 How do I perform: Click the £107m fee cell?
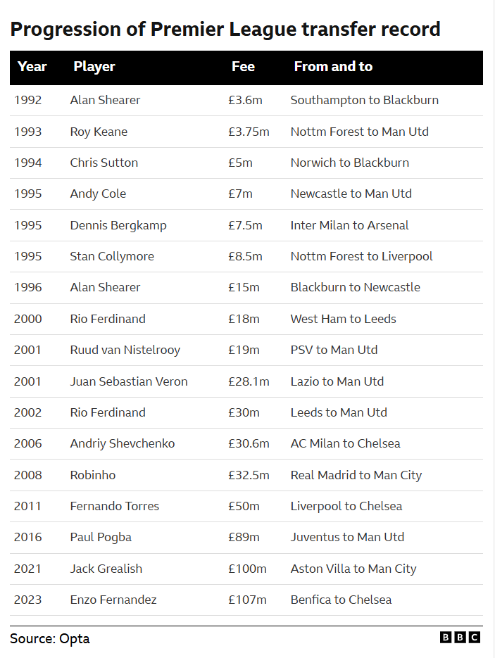click(x=247, y=600)
